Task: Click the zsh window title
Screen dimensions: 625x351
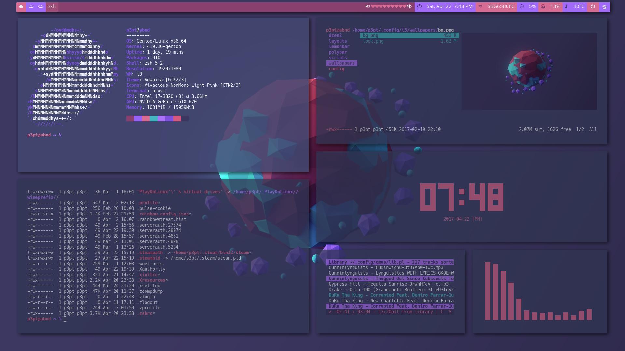Action: pos(52,6)
